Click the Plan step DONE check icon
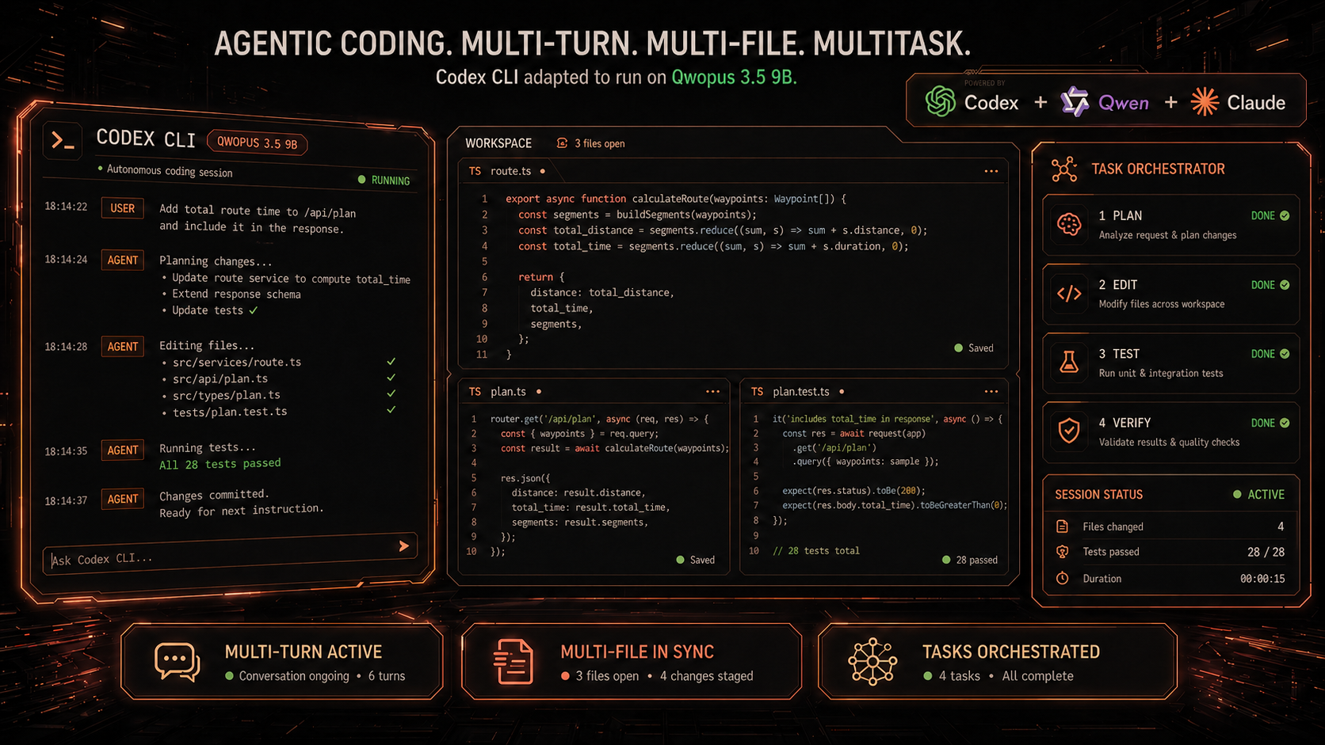This screenshot has width=1325, height=745. click(x=1285, y=215)
